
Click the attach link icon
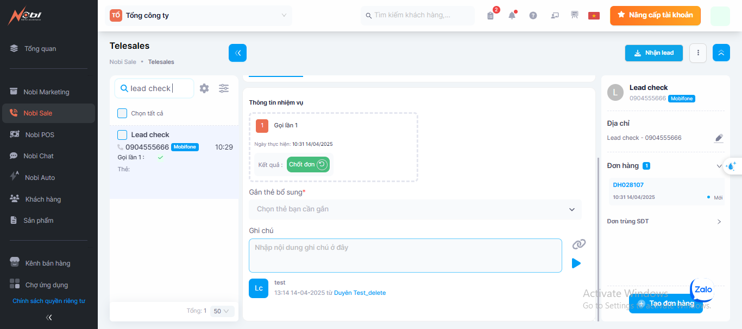[578, 244]
